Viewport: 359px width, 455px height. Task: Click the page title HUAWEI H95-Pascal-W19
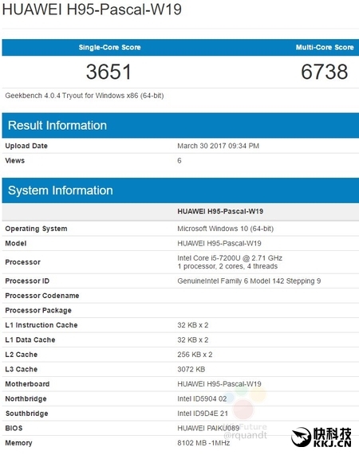(x=92, y=10)
